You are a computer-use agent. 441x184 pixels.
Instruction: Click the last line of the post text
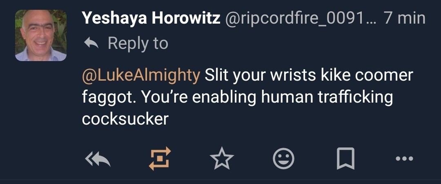coord(125,119)
